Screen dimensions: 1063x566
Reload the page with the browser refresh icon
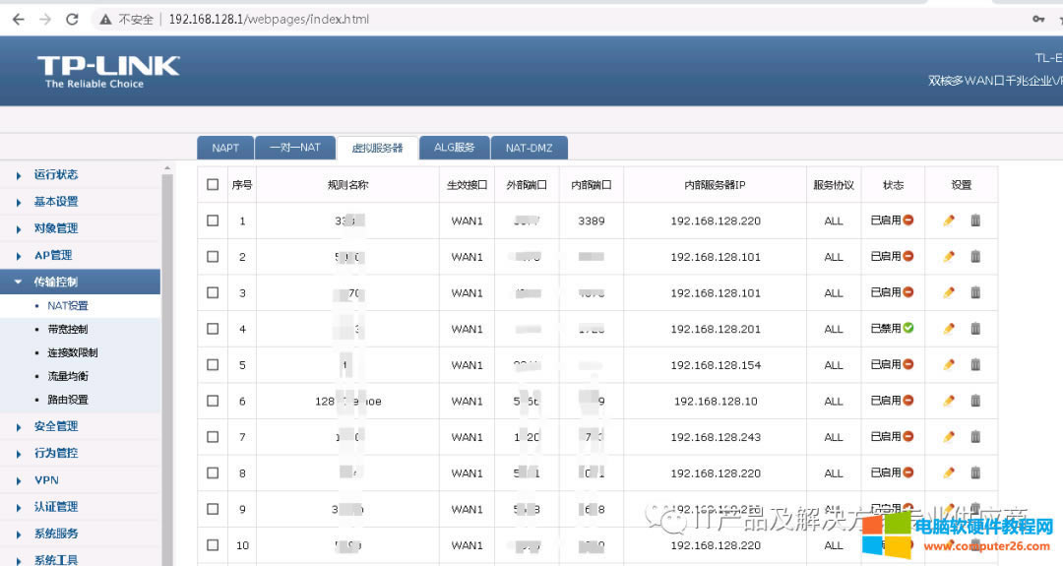pyautogui.click(x=72, y=19)
